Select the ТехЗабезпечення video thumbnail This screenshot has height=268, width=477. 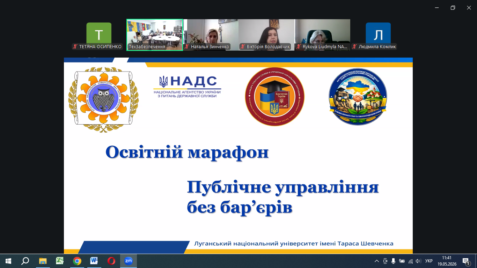[155, 35]
